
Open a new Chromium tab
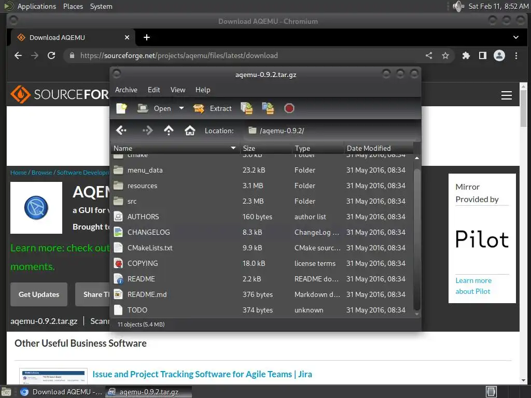click(x=147, y=37)
